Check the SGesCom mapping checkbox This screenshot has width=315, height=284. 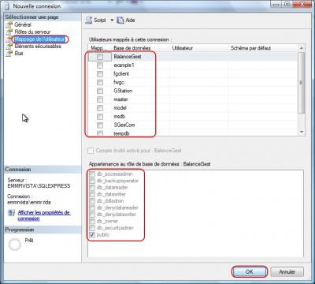click(100, 125)
